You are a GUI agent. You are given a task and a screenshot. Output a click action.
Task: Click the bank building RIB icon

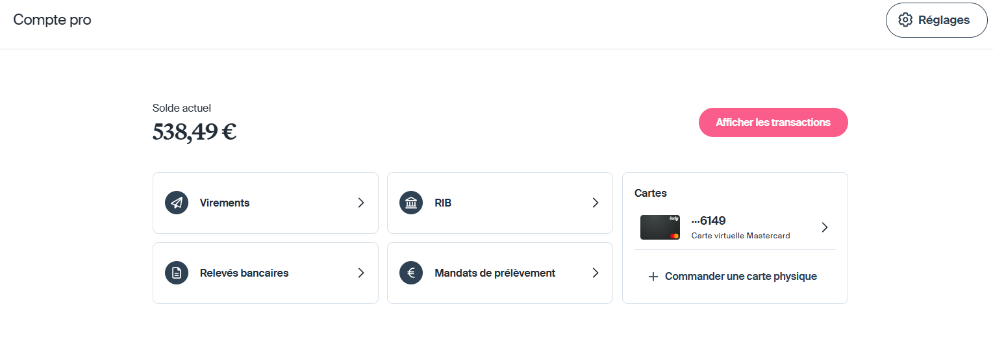pos(411,203)
